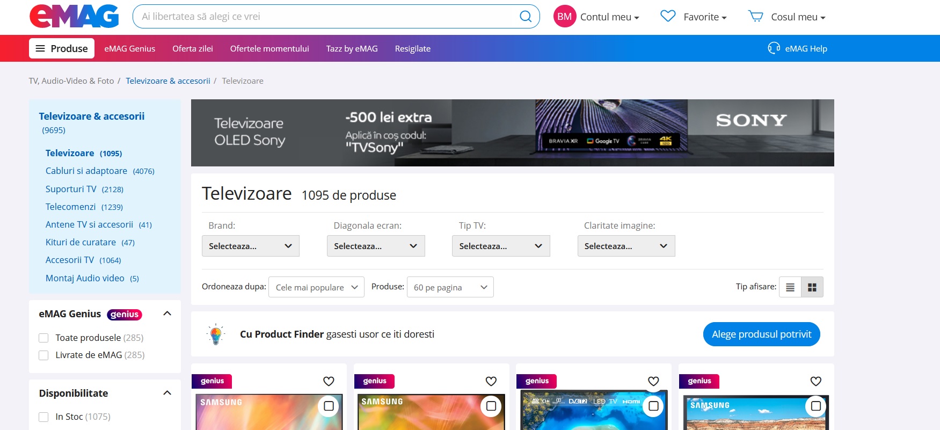Click the Product Finder lightbulb icon
Viewport: 940px width, 430px height.
pyautogui.click(x=216, y=334)
